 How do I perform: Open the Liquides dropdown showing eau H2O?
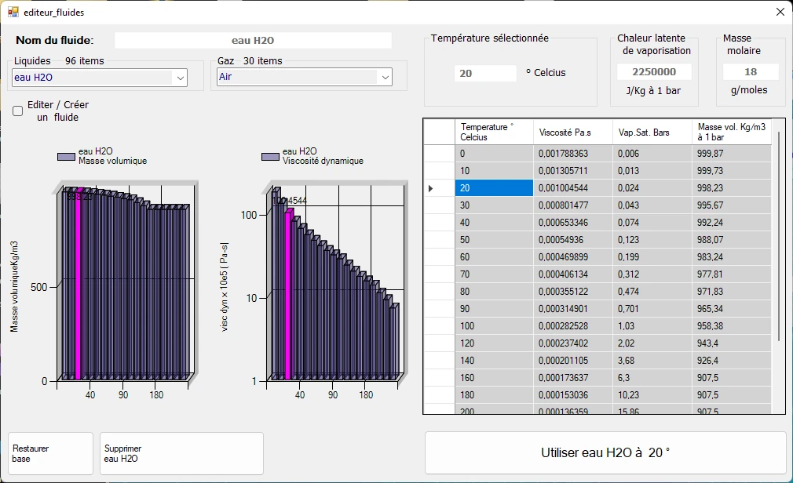[100, 78]
